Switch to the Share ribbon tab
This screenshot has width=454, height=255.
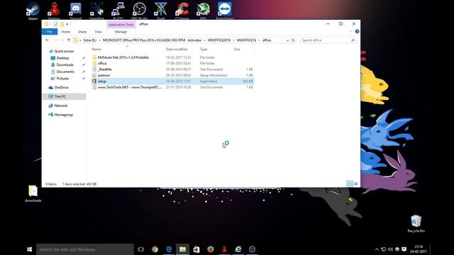click(x=82, y=31)
